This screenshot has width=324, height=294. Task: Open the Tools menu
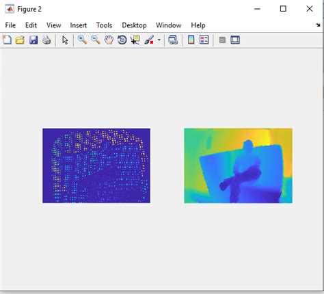(x=104, y=25)
